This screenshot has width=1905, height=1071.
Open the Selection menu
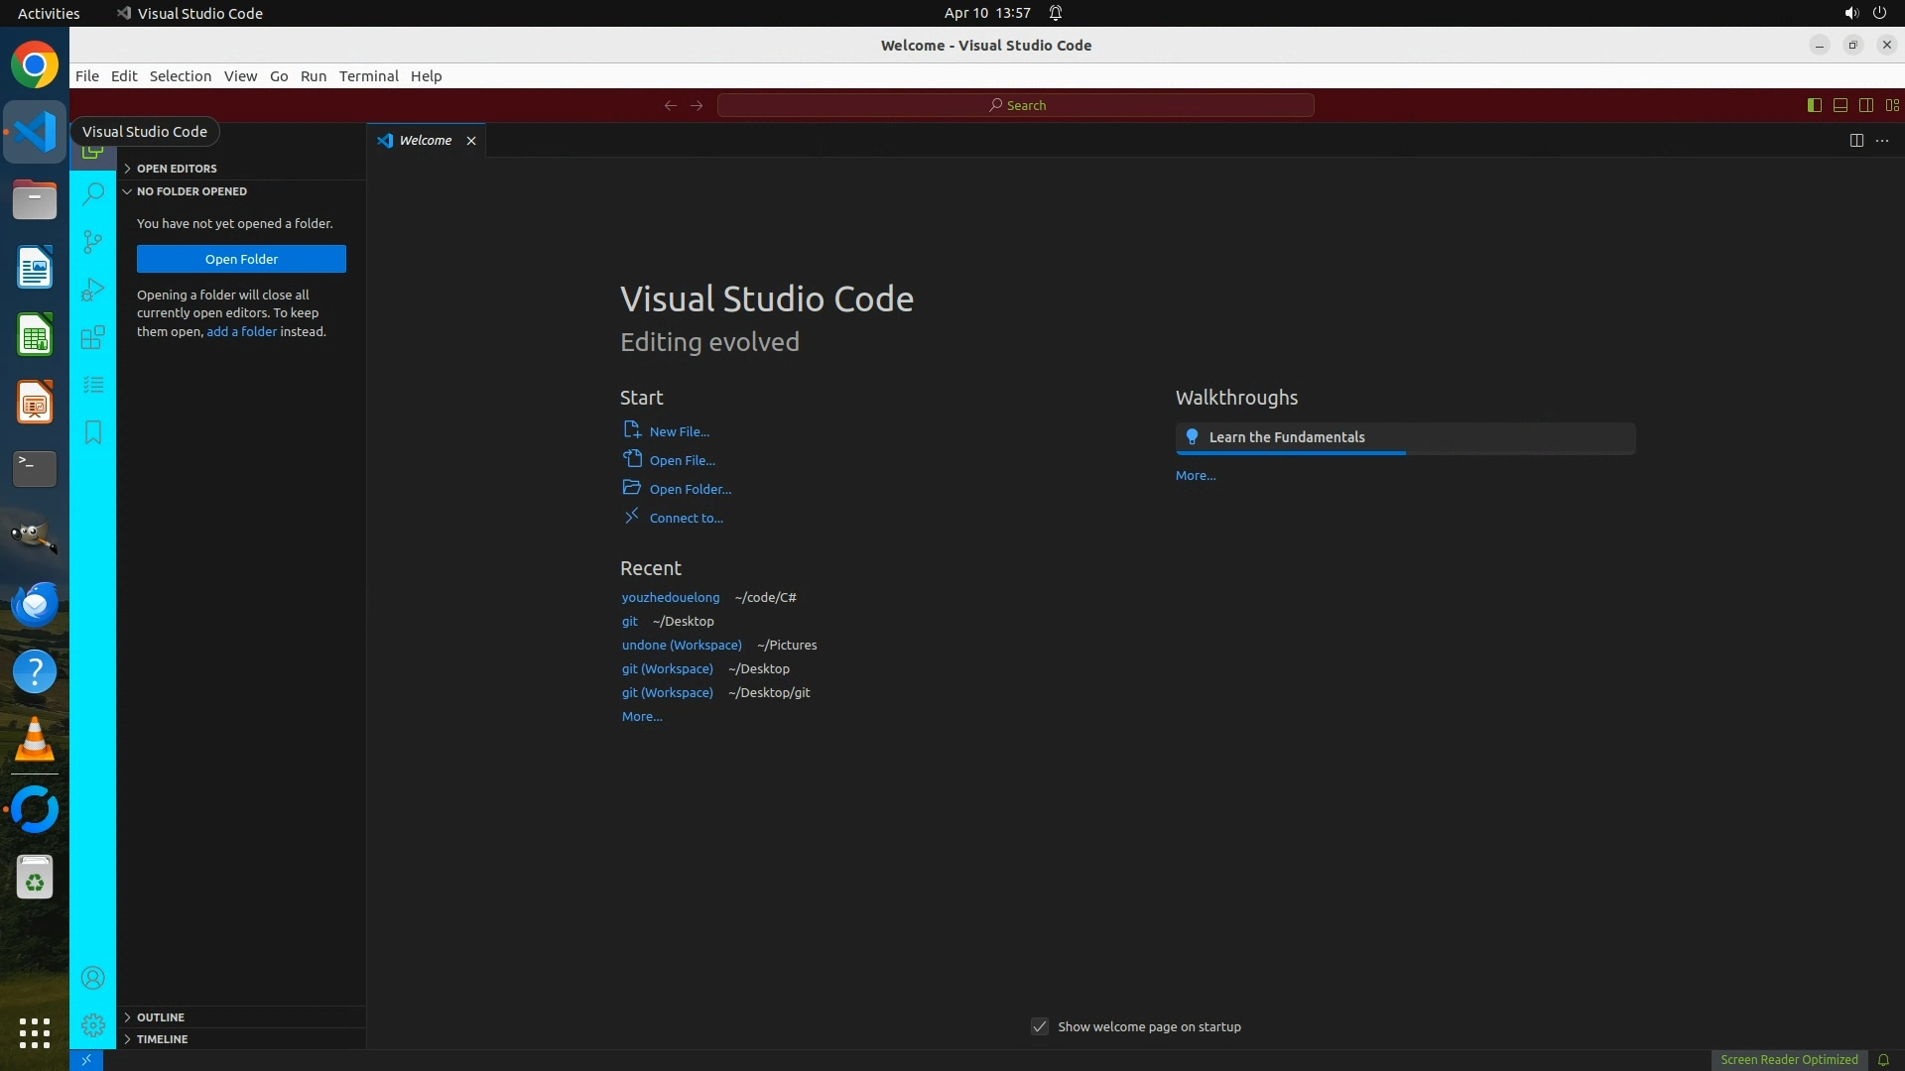click(180, 76)
